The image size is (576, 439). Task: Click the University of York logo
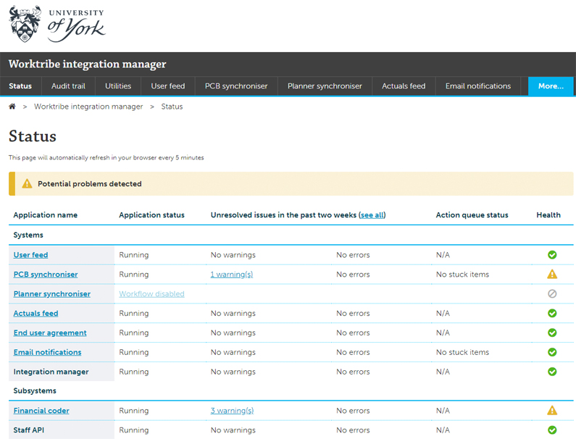click(57, 24)
